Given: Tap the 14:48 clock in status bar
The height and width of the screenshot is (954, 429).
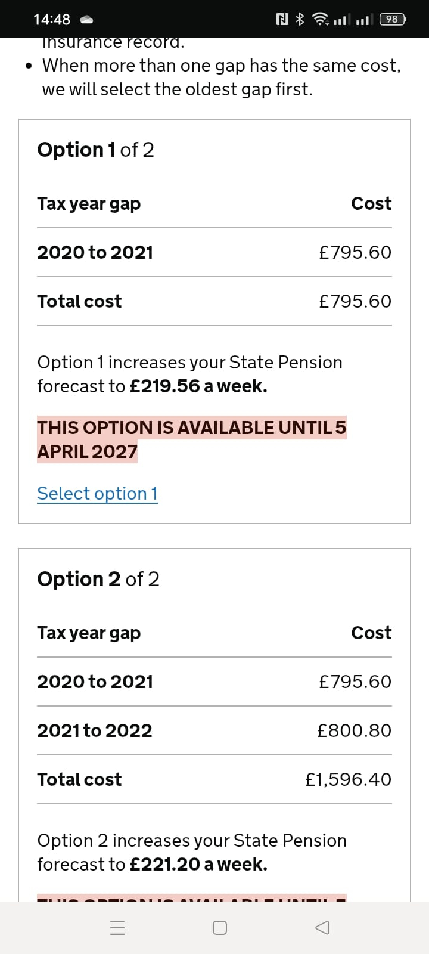Looking at the screenshot, I should (x=52, y=19).
